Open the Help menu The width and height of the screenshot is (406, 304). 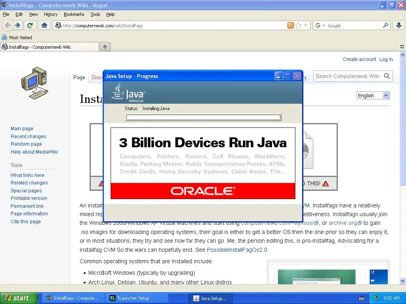(110, 14)
